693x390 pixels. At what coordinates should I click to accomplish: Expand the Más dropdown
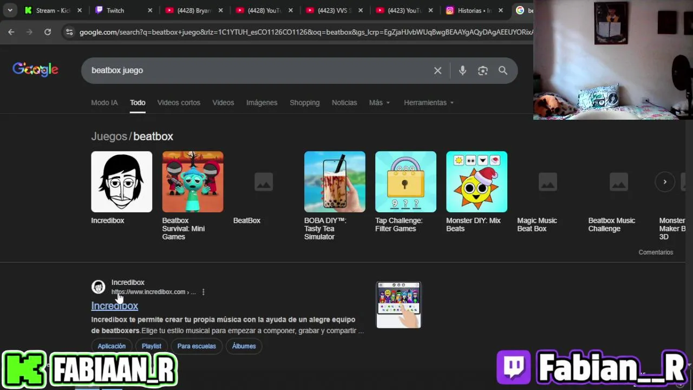pyautogui.click(x=380, y=102)
